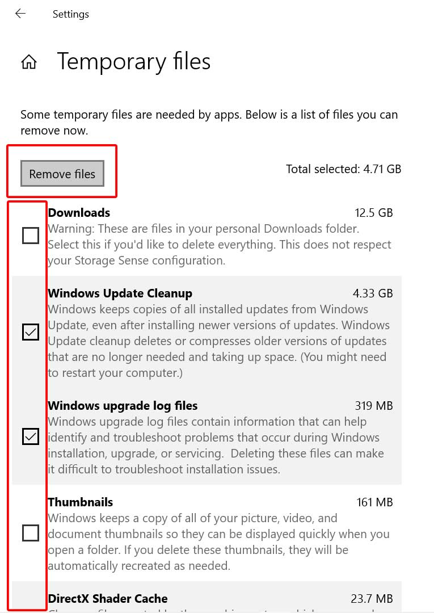The width and height of the screenshot is (434, 613).
Task: Click the 319 MB size value
Action: tap(374, 406)
